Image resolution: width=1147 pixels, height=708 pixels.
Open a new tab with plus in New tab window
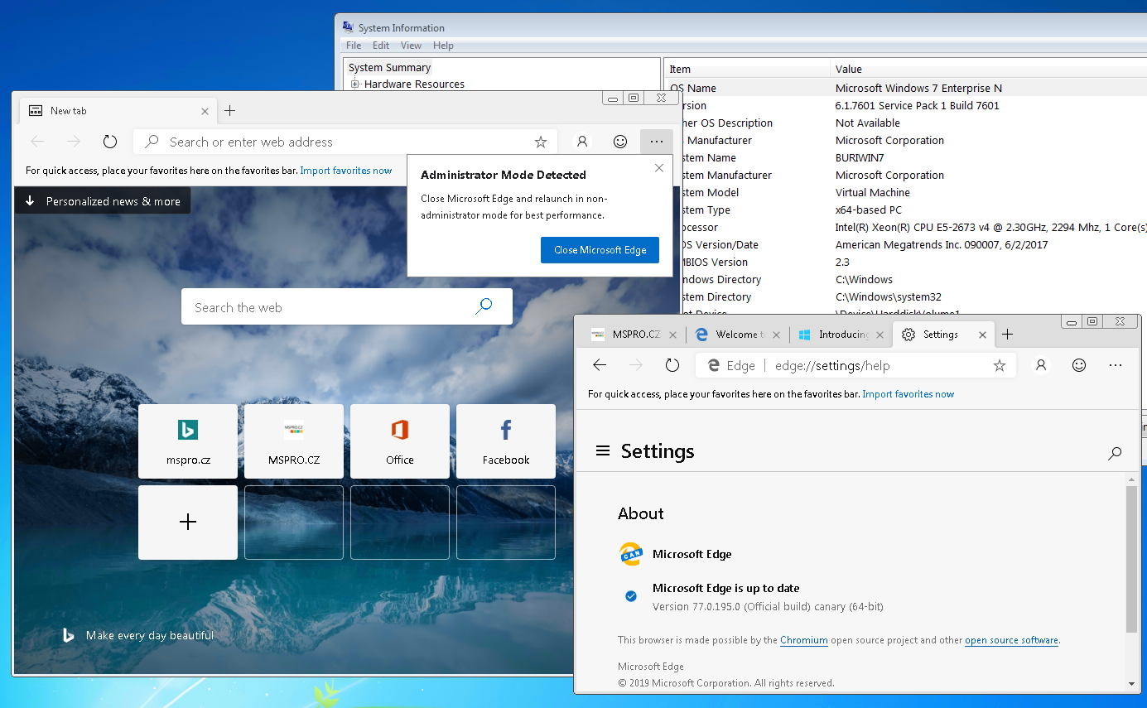pos(230,110)
